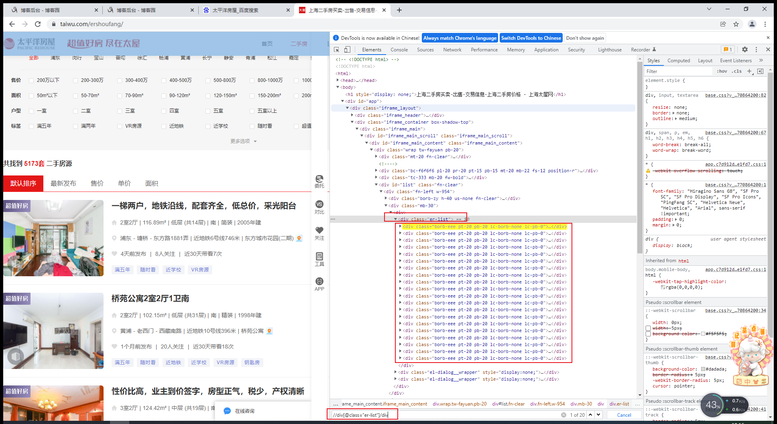Expand the iframe_header div node
This screenshot has width=777, height=424.
(x=352, y=115)
